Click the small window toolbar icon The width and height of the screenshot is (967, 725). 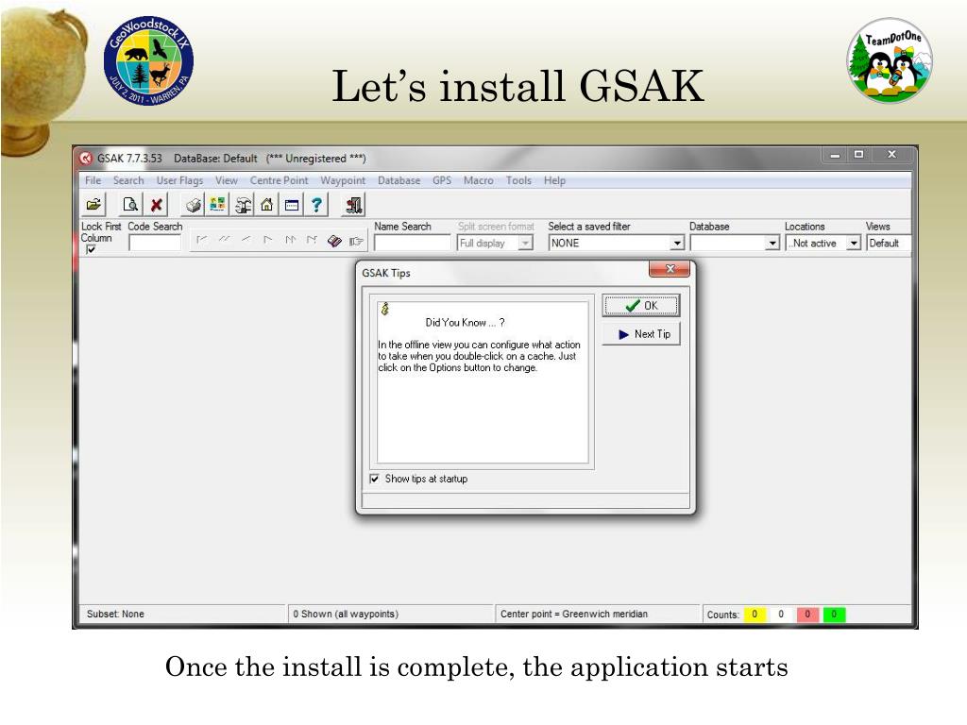click(292, 205)
